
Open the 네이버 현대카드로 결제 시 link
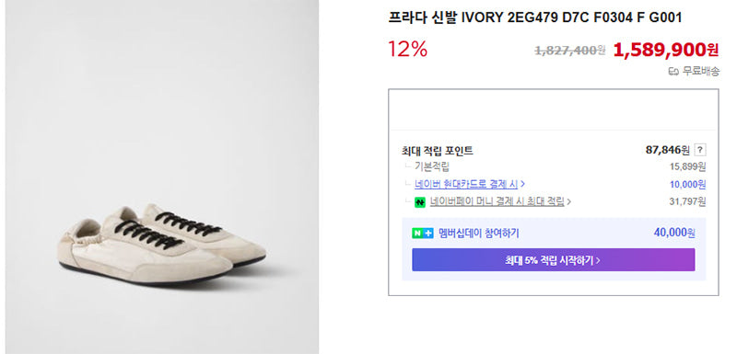[466, 184]
